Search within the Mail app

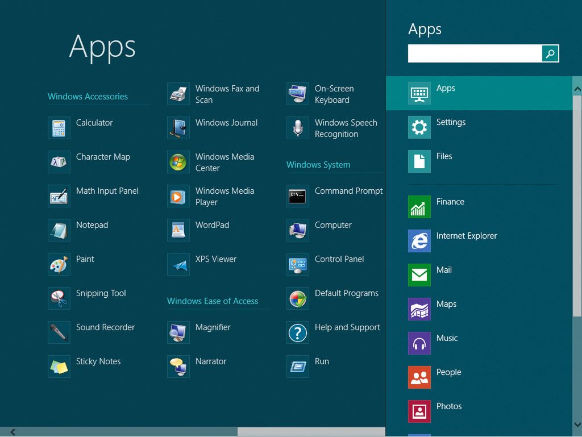point(479,275)
